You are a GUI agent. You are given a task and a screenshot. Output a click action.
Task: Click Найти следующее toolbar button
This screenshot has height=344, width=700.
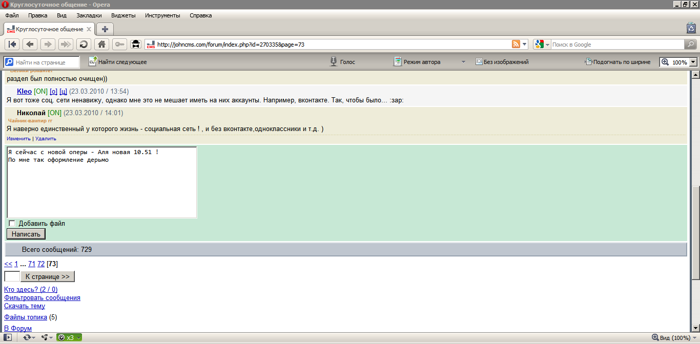[118, 62]
